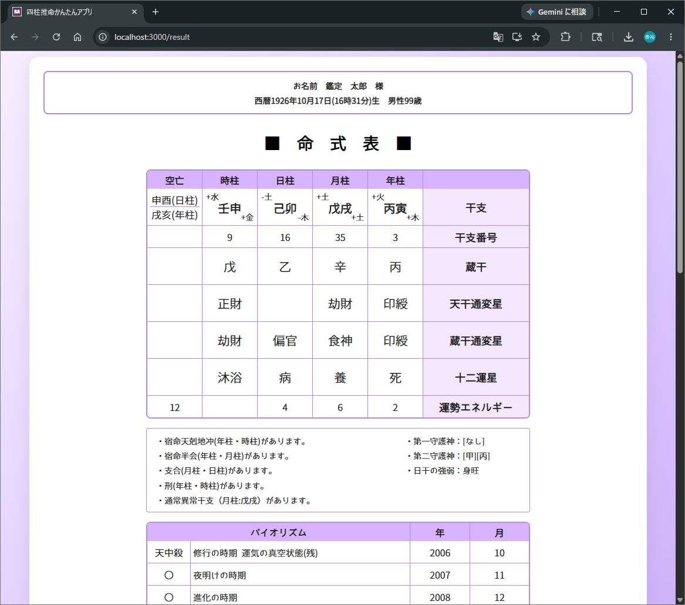Click the 天干通変星 row label
This screenshot has height=605, width=685.
click(x=475, y=304)
